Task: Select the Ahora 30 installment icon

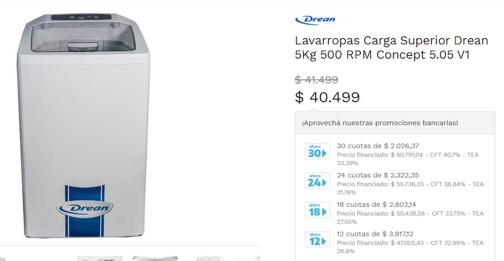Action: (x=318, y=151)
